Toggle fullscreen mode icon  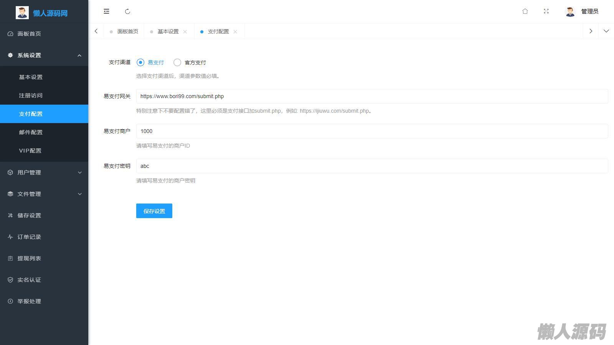546,11
